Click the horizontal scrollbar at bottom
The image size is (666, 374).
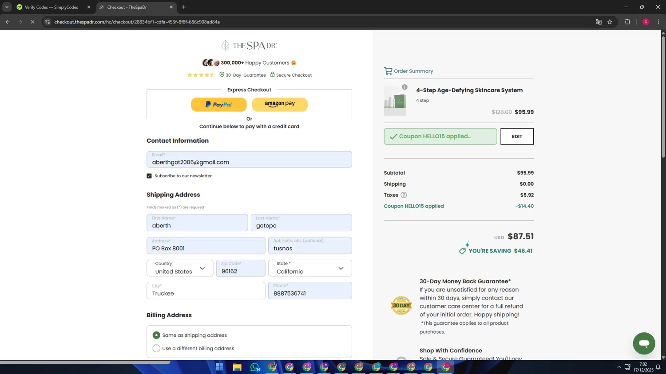pyautogui.click(x=85, y=362)
